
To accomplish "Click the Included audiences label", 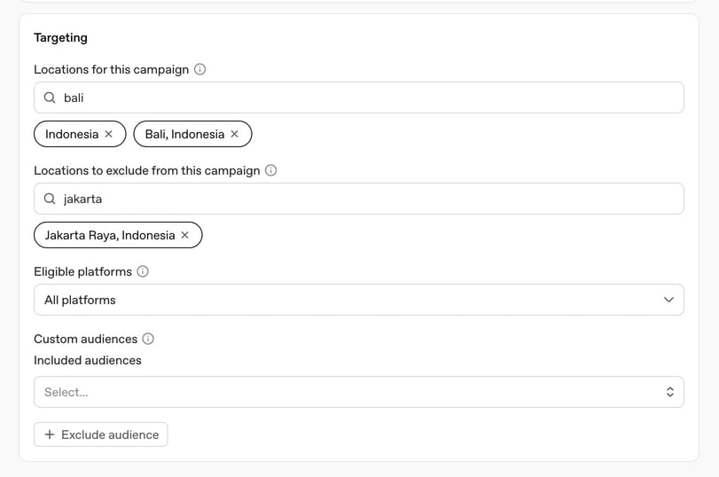I will coord(88,361).
